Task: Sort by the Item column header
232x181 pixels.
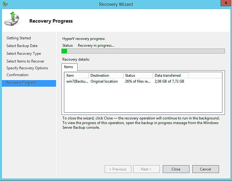Action: point(77,75)
